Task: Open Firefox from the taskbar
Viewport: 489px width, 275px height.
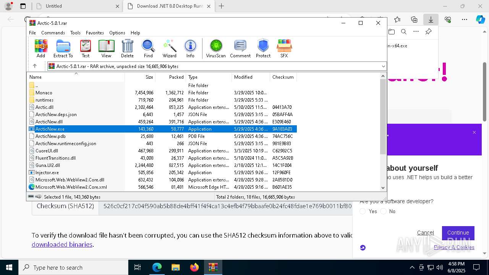Action: point(194,267)
